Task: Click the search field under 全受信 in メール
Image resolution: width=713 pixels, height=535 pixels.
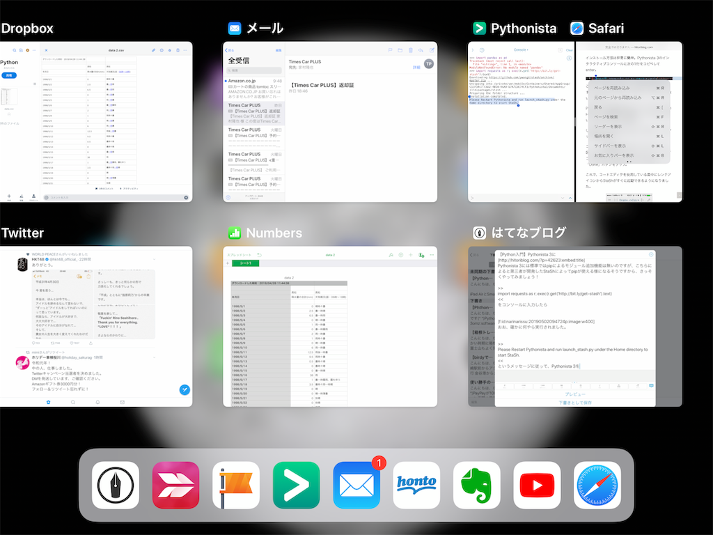Action: (x=254, y=70)
